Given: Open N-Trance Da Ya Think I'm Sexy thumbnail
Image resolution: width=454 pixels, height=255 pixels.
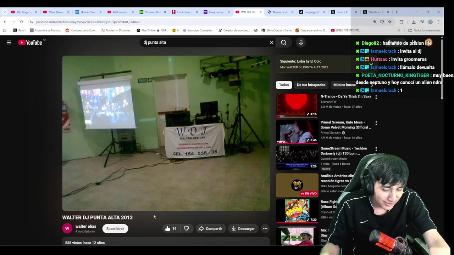Looking at the screenshot, I should click(x=297, y=106).
